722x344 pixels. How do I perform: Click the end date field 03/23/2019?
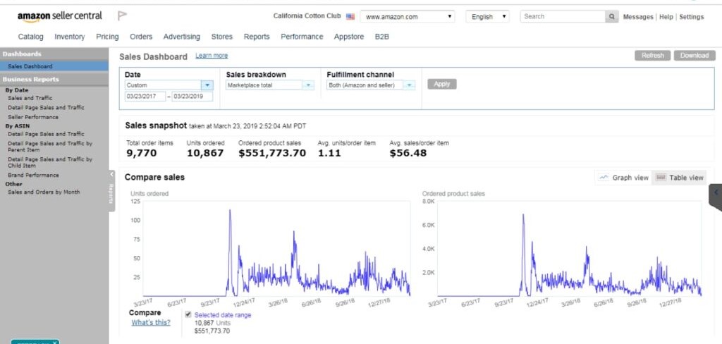192,97
